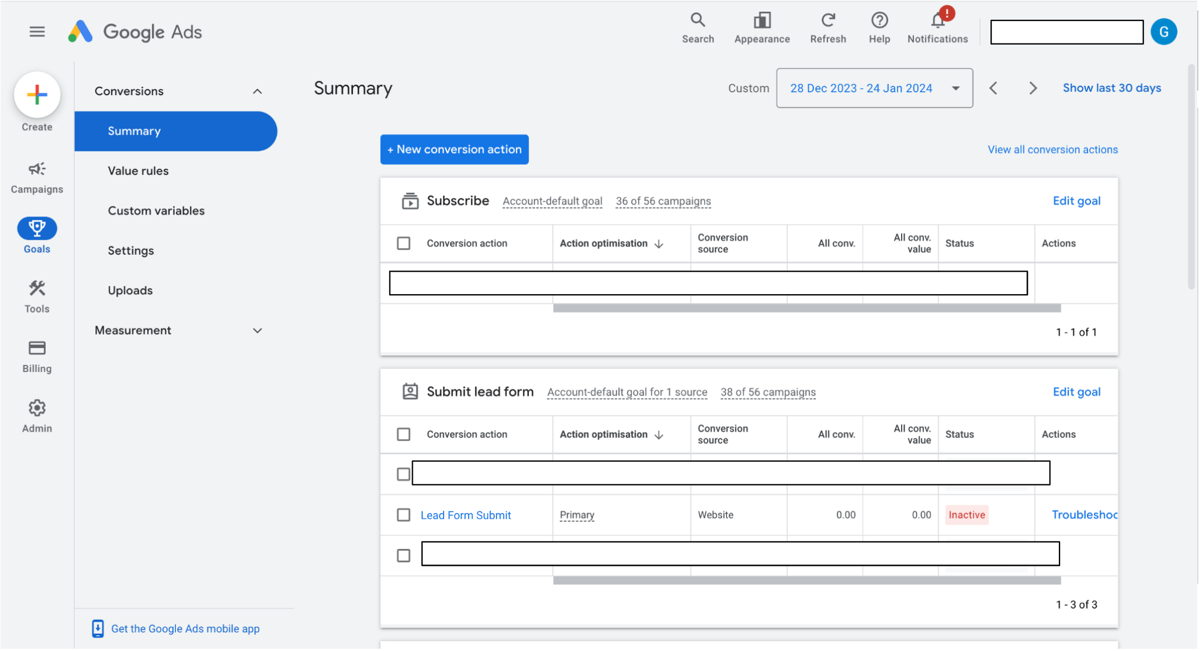Open the Value rules menu item

tap(138, 171)
